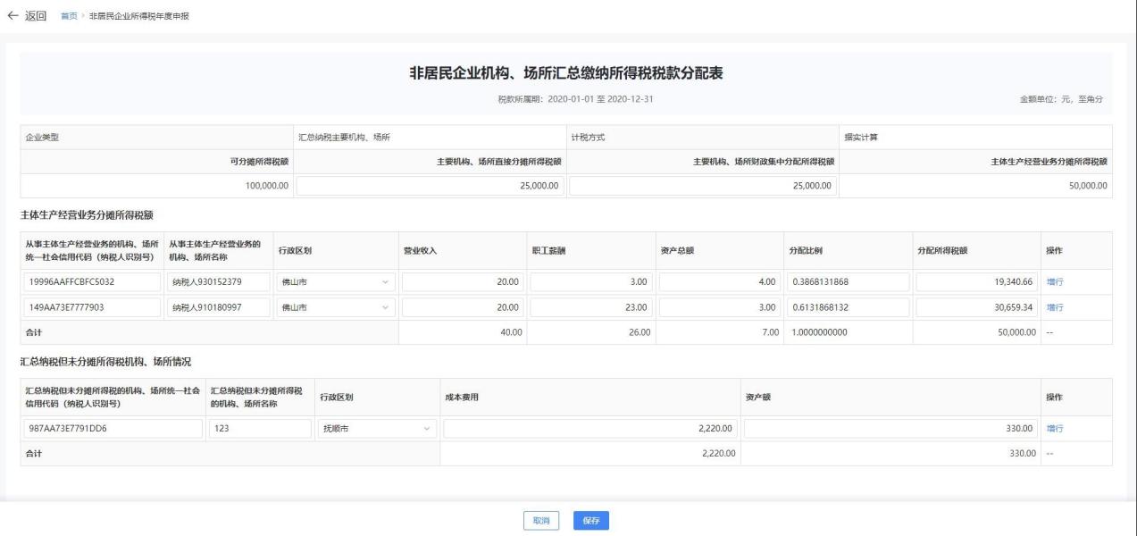Edit name field 纳税人930152379
The height and width of the screenshot is (536, 1137).
coord(219,282)
